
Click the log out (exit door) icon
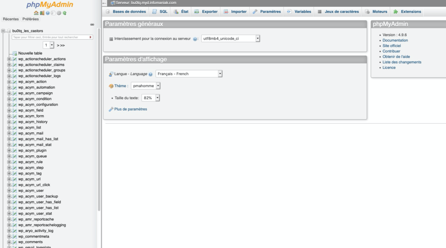point(42,13)
